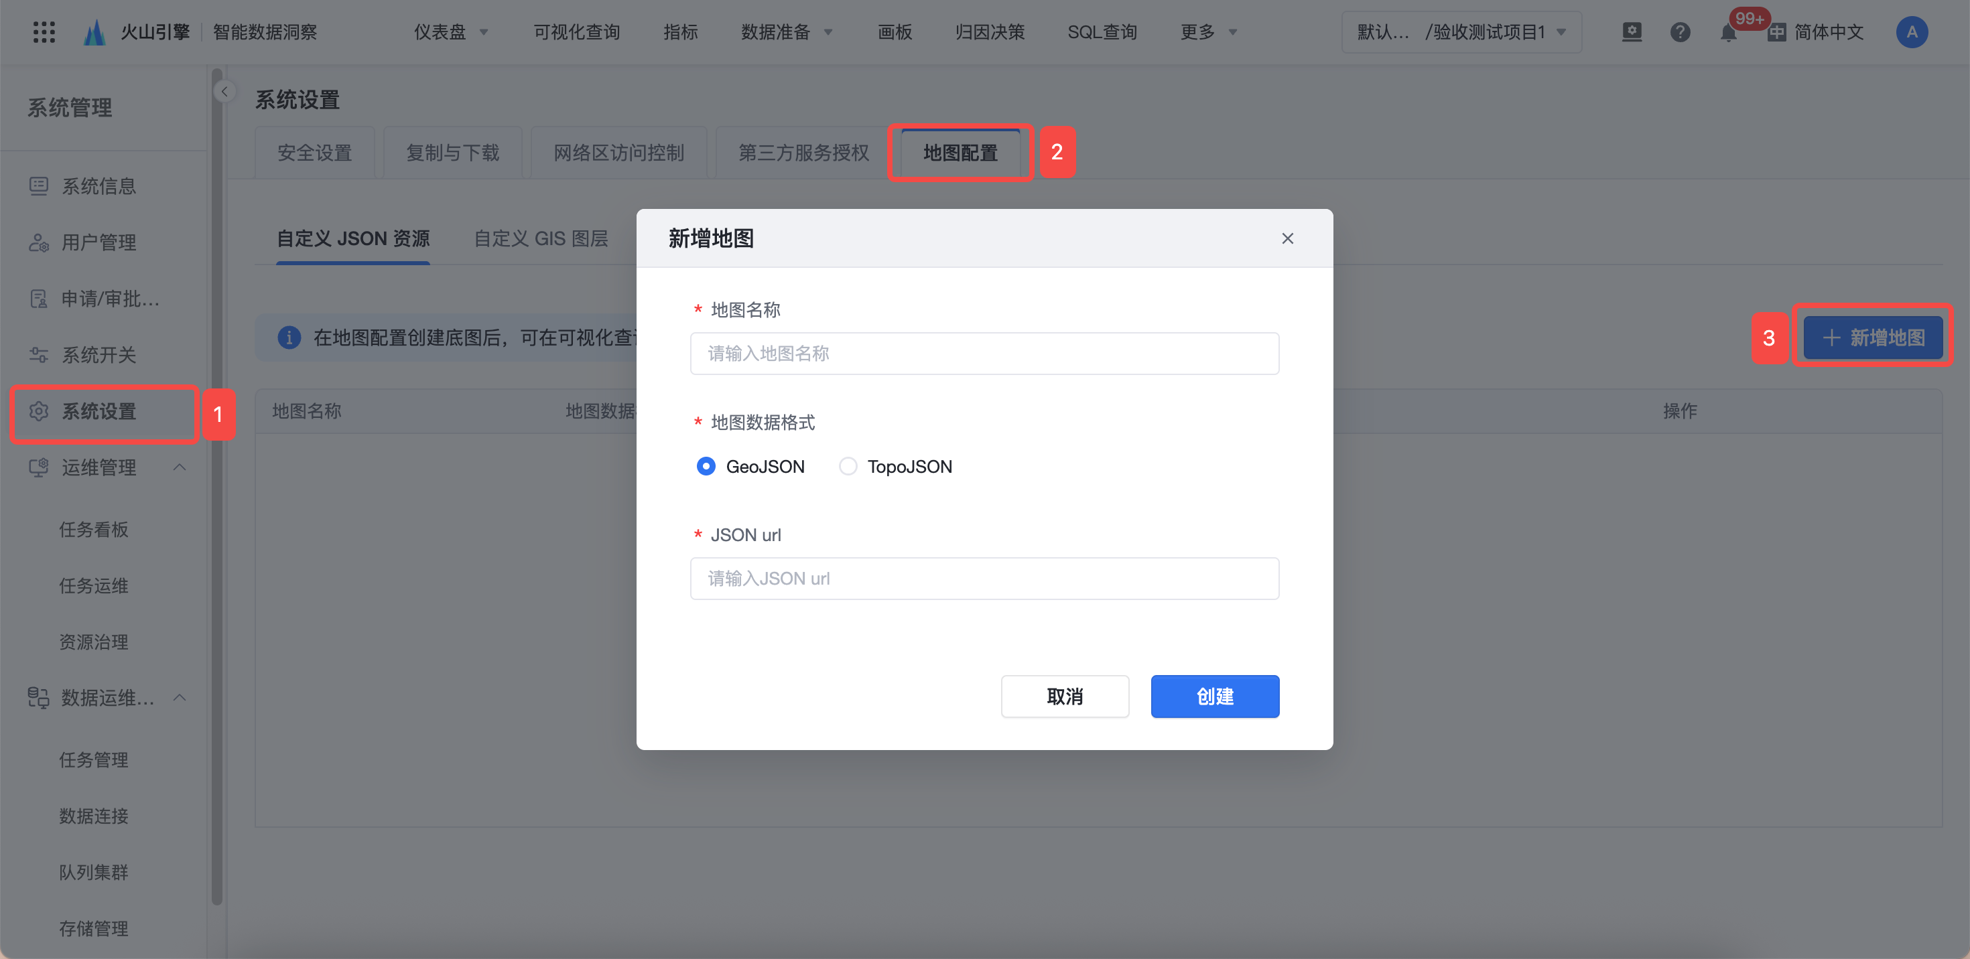Open the notifications bell
Viewport: 1970px width, 959px height.
(x=1728, y=33)
